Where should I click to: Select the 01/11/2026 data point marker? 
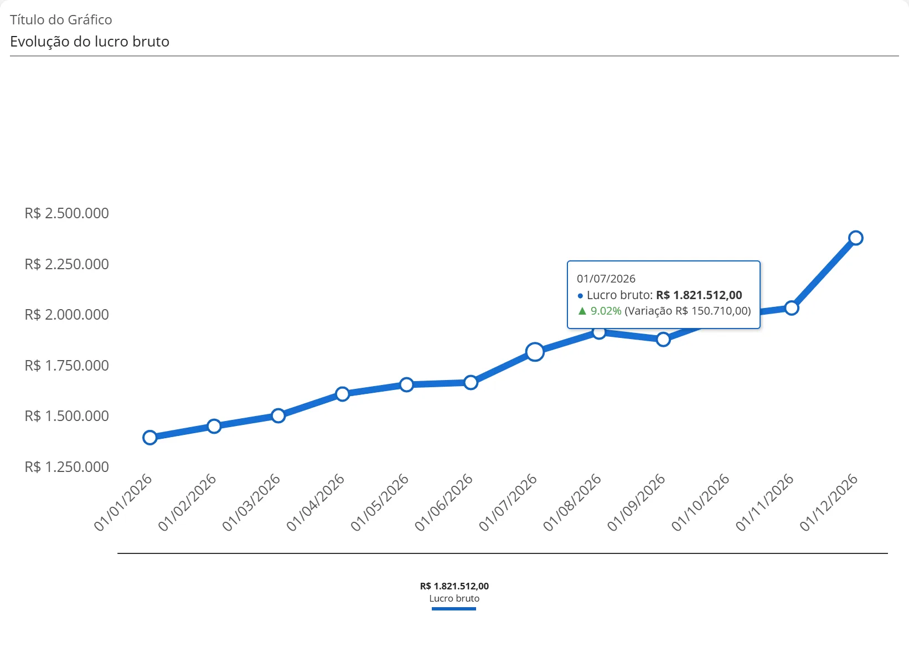[792, 308]
